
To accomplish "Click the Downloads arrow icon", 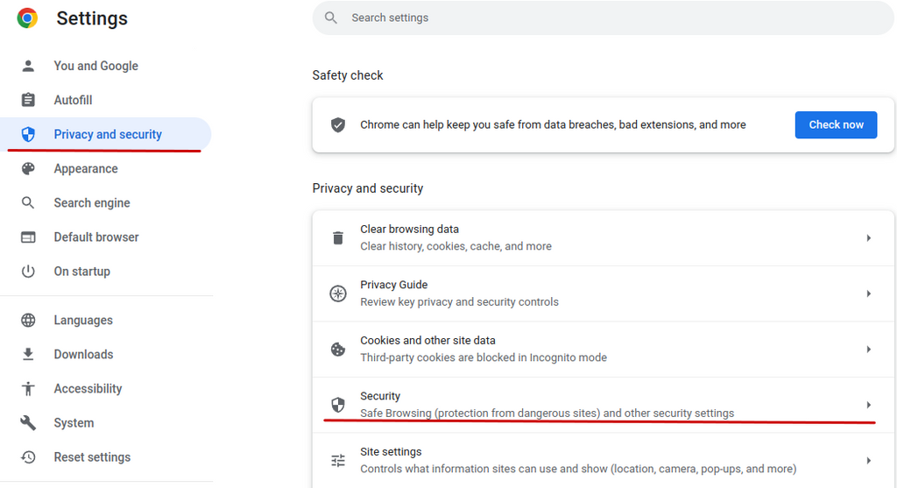I will [x=28, y=355].
